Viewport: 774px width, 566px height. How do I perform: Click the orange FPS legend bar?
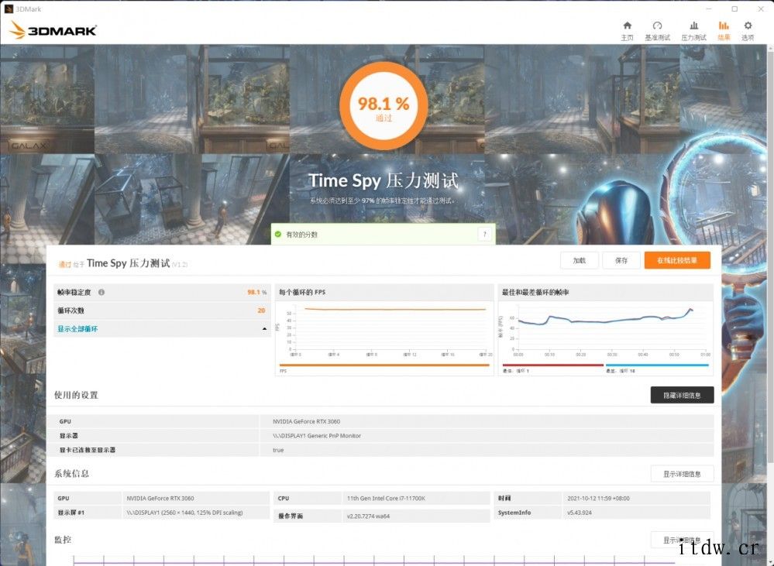coord(384,365)
